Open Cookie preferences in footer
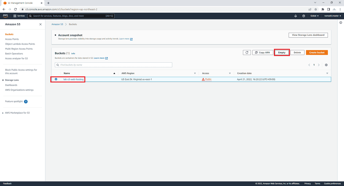Screen dimensions: 344x186 [332, 184]
